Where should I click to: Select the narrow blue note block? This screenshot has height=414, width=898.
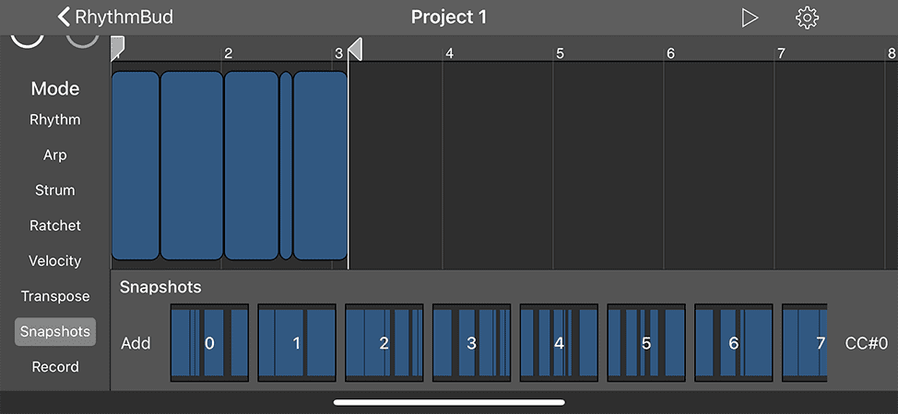[286, 166]
